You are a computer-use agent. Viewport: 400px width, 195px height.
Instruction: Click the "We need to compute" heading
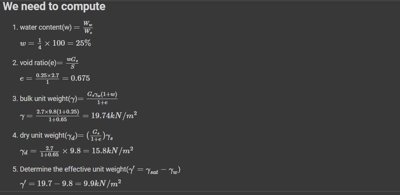[x=54, y=7]
